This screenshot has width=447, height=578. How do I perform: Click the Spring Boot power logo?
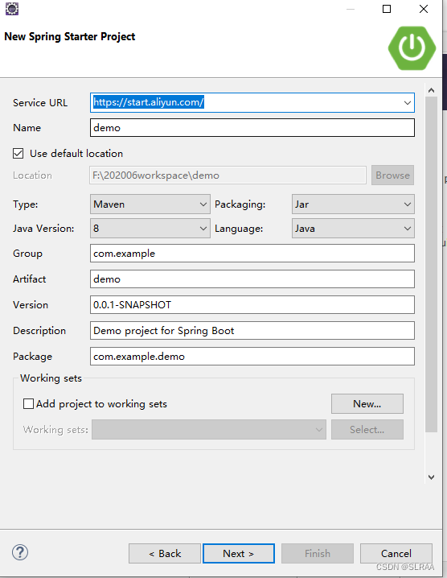click(x=412, y=48)
